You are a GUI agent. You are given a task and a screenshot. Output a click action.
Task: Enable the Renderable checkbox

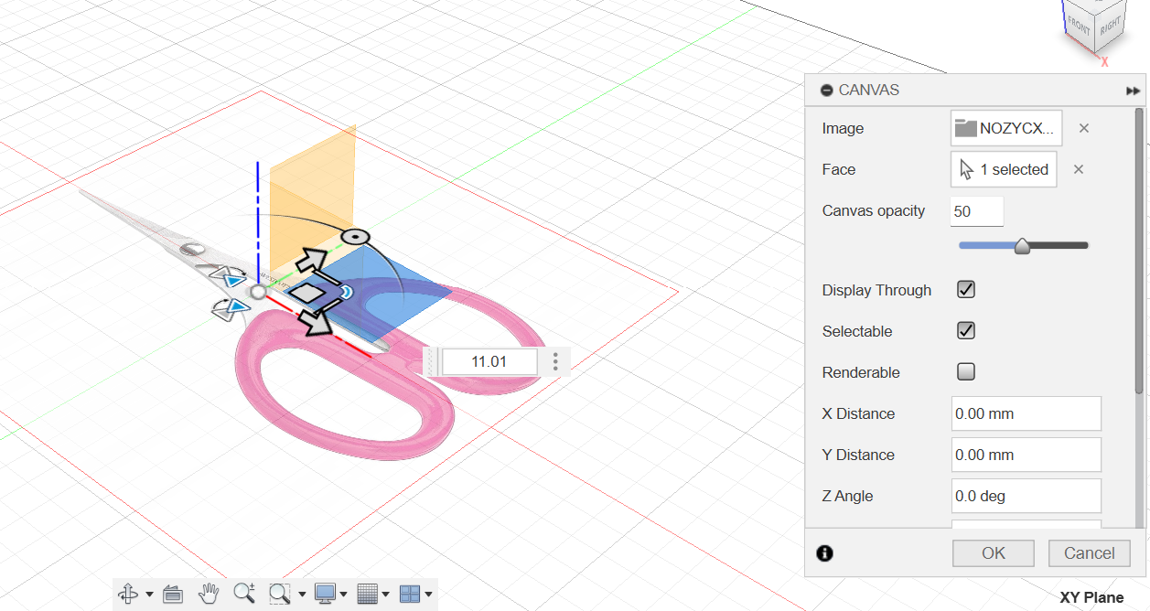(x=965, y=372)
